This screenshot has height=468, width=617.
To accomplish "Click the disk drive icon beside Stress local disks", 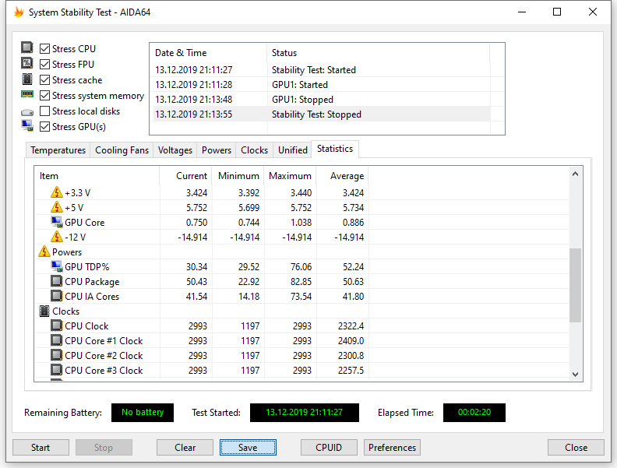I will coord(27,112).
